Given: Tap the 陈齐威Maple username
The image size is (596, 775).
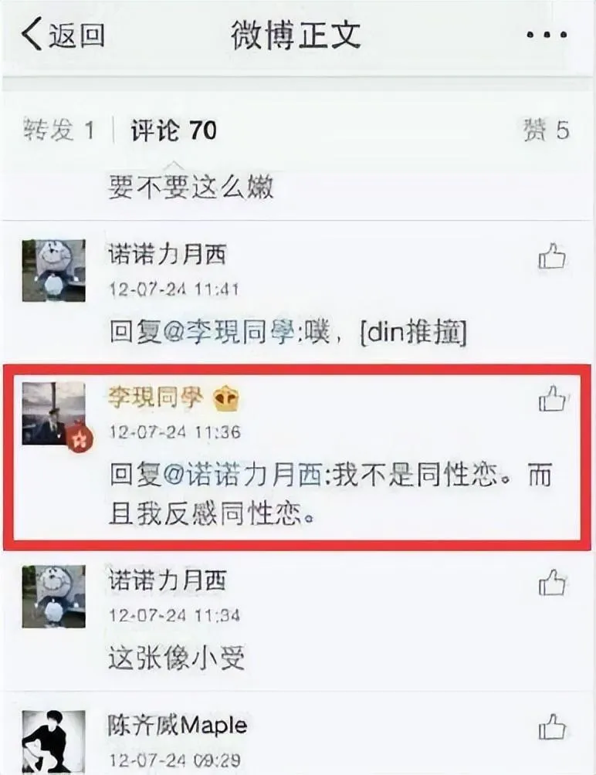Looking at the screenshot, I should coord(178,726).
